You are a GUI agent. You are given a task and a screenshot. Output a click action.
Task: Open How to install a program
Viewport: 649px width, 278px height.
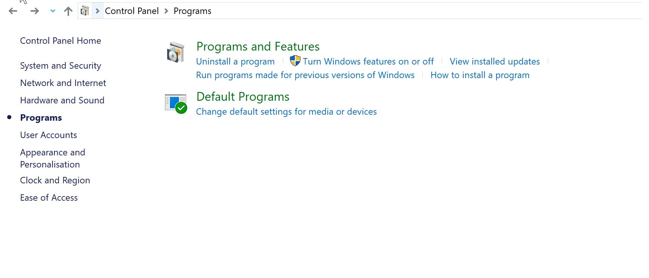[480, 75]
